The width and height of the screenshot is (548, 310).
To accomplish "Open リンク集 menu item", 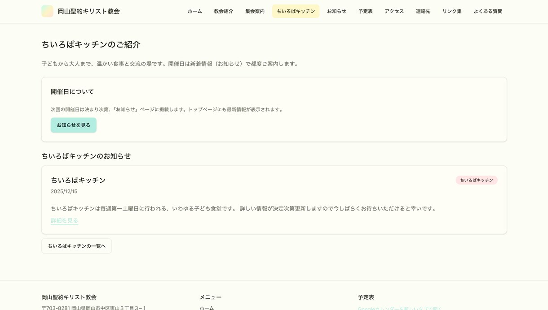I will point(452,11).
